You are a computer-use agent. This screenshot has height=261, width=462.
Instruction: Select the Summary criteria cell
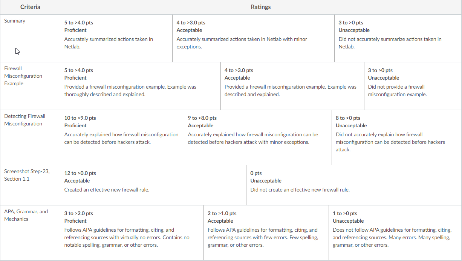[30, 38]
